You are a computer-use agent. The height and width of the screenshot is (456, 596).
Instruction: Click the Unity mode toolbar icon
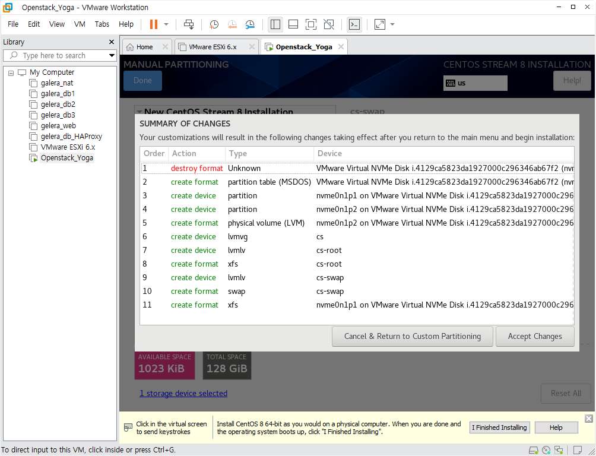pos(329,24)
